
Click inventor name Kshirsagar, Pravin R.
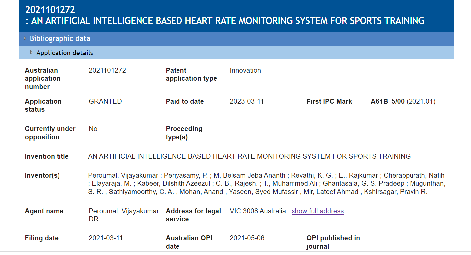[x=396, y=192]
